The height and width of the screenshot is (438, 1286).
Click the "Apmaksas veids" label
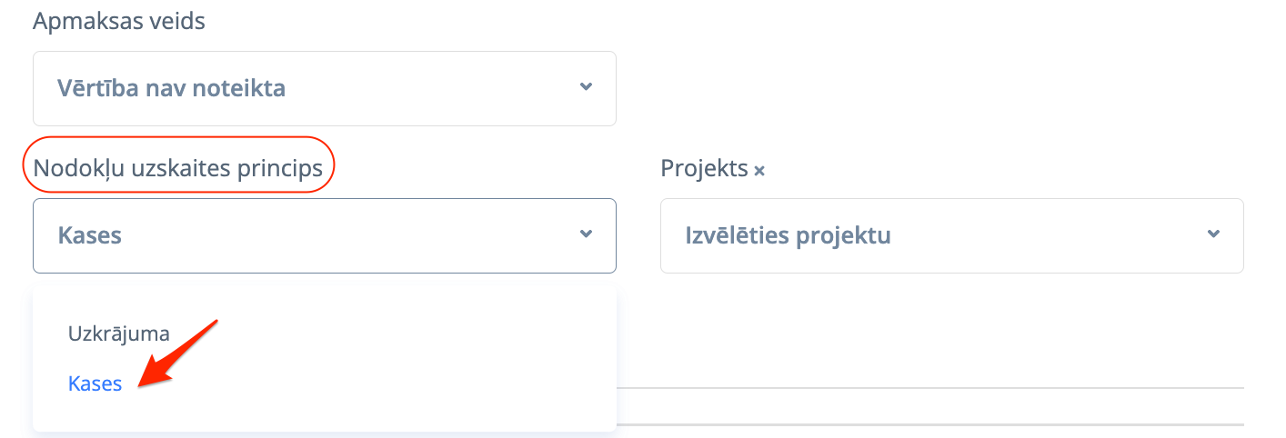(119, 21)
